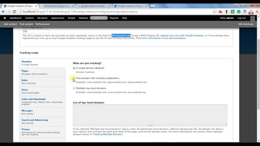Switch to the Links and downloads tab
The image size is (260, 146).
[42, 101]
